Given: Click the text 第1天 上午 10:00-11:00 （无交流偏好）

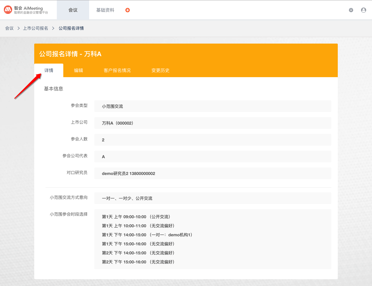Looking at the screenshot, I should pyautogui.click(x=139, y=226).
